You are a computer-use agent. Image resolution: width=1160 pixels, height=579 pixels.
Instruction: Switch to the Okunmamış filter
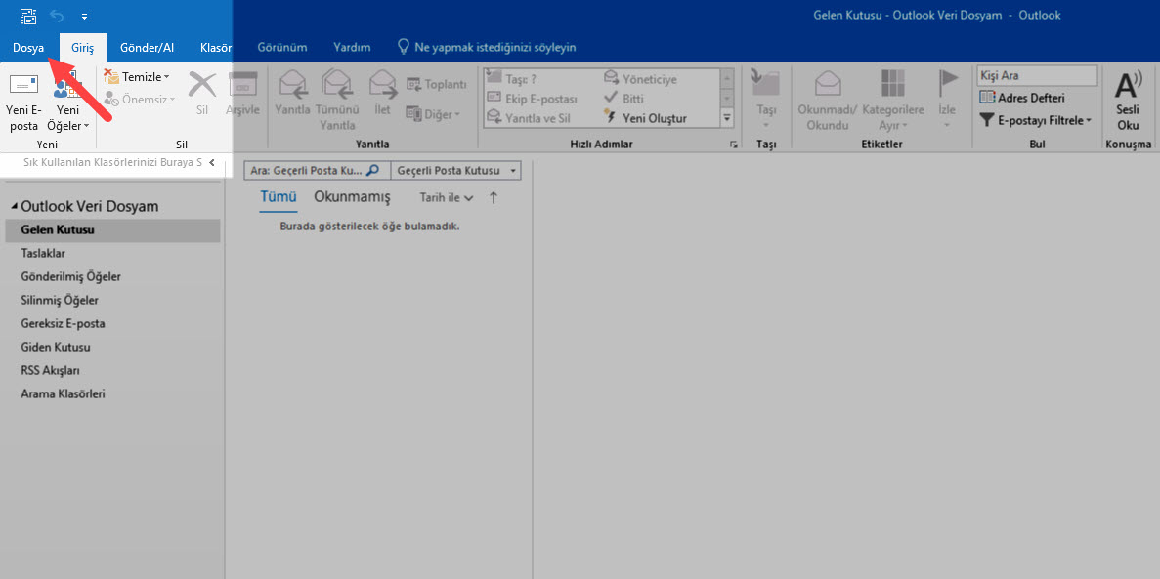point(351,197)
